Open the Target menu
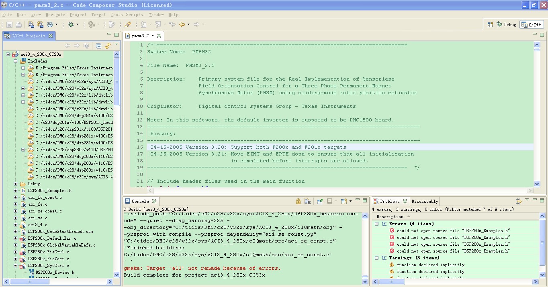The image size is (548, 287). pos(98,14)
